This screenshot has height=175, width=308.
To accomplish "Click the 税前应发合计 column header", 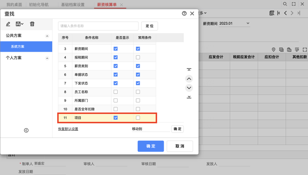I will [x=244, y=57].
